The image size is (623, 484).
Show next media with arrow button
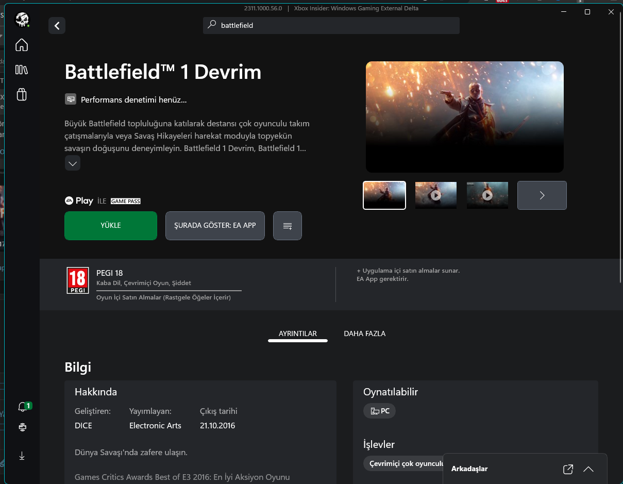(x=542, y=195)
